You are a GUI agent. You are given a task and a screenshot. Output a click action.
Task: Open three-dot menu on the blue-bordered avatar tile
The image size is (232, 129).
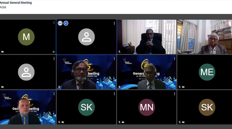coord(114,23)
